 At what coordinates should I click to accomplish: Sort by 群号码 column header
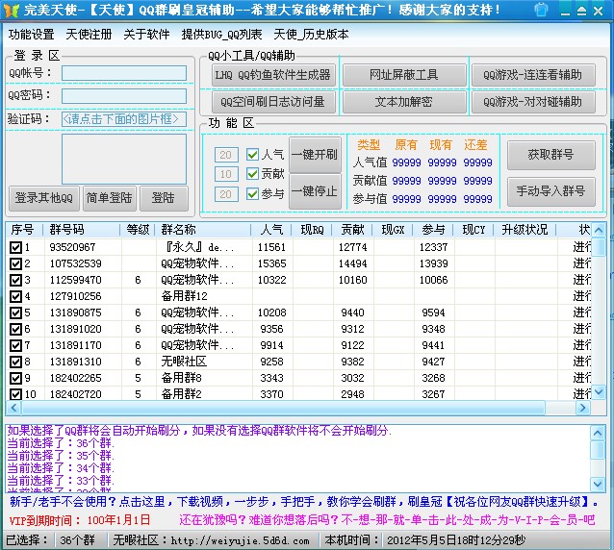pyautogui.click(x=82, y=230)
